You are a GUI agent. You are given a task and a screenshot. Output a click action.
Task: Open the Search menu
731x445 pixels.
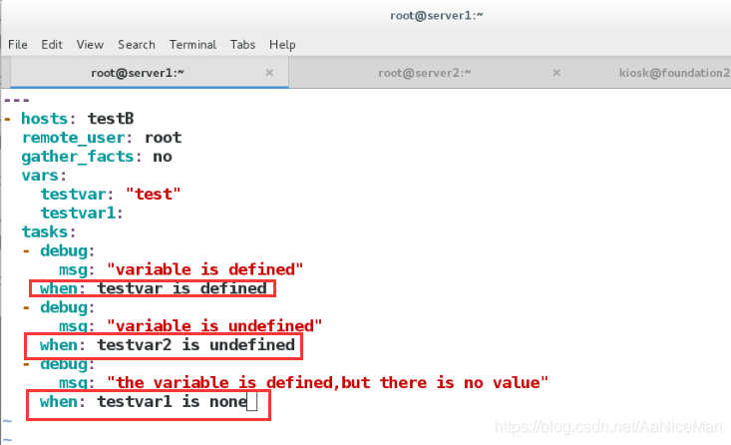click(x=137, y=44)
